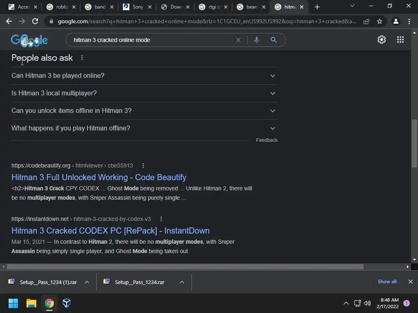Click the vertical scrollbar thumb

(414, 143)
